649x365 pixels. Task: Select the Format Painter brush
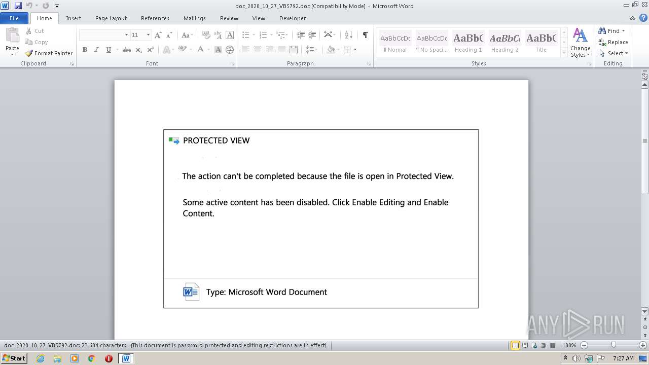pyautogui.click(x=29, y=53)
